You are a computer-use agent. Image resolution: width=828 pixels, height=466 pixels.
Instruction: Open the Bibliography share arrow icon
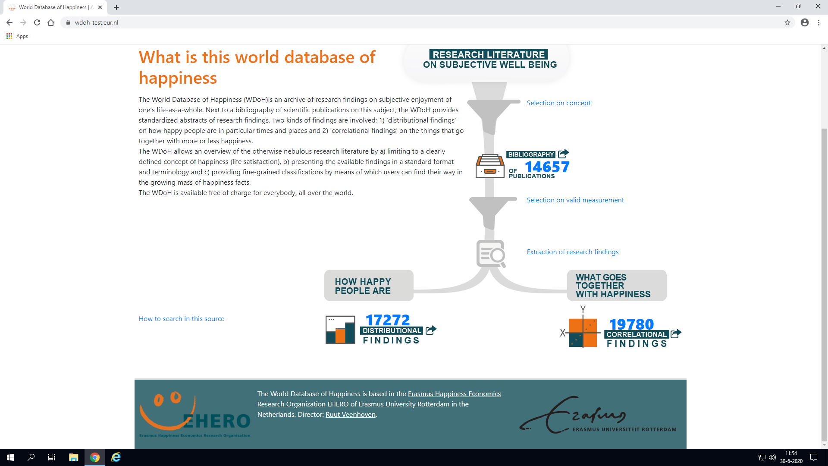(563, 154)
